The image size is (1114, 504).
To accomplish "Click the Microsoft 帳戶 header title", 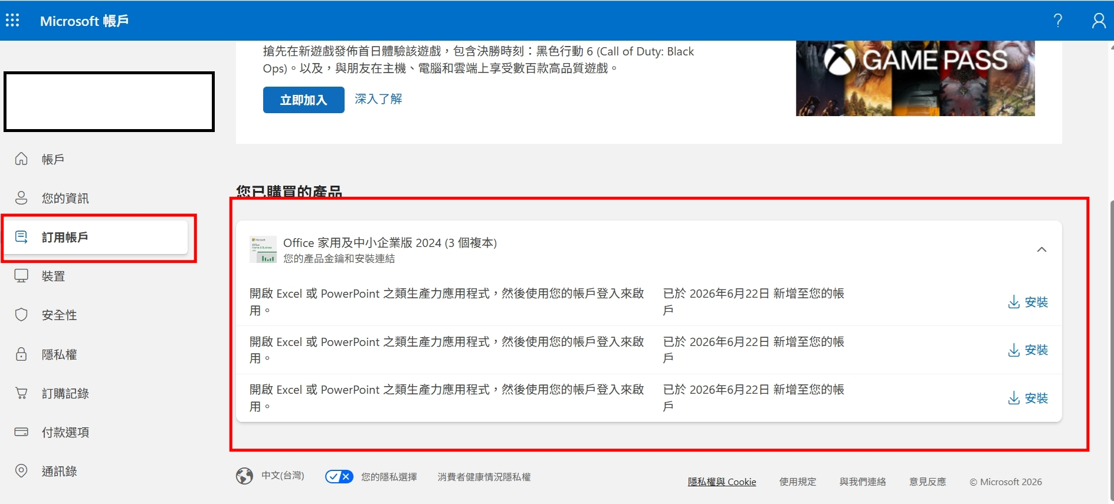I will (x=84, y=21).
